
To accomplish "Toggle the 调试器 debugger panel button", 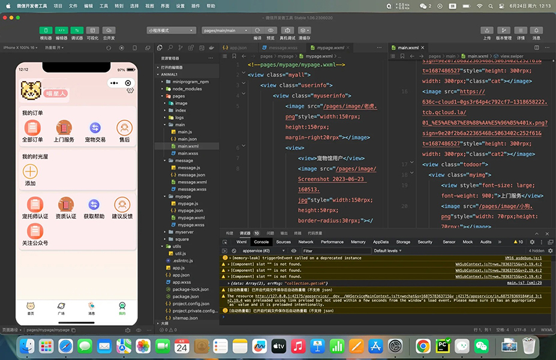I will pyautogui.click(x=77, y=30).
